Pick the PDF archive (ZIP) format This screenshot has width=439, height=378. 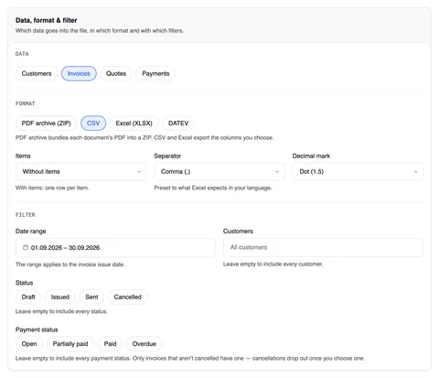[46, 124]
